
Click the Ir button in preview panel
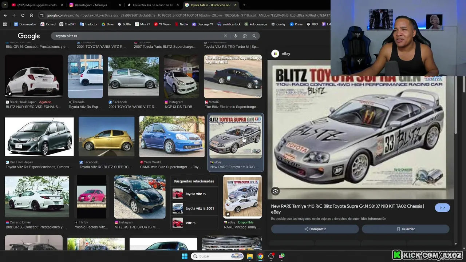[442, 208]
